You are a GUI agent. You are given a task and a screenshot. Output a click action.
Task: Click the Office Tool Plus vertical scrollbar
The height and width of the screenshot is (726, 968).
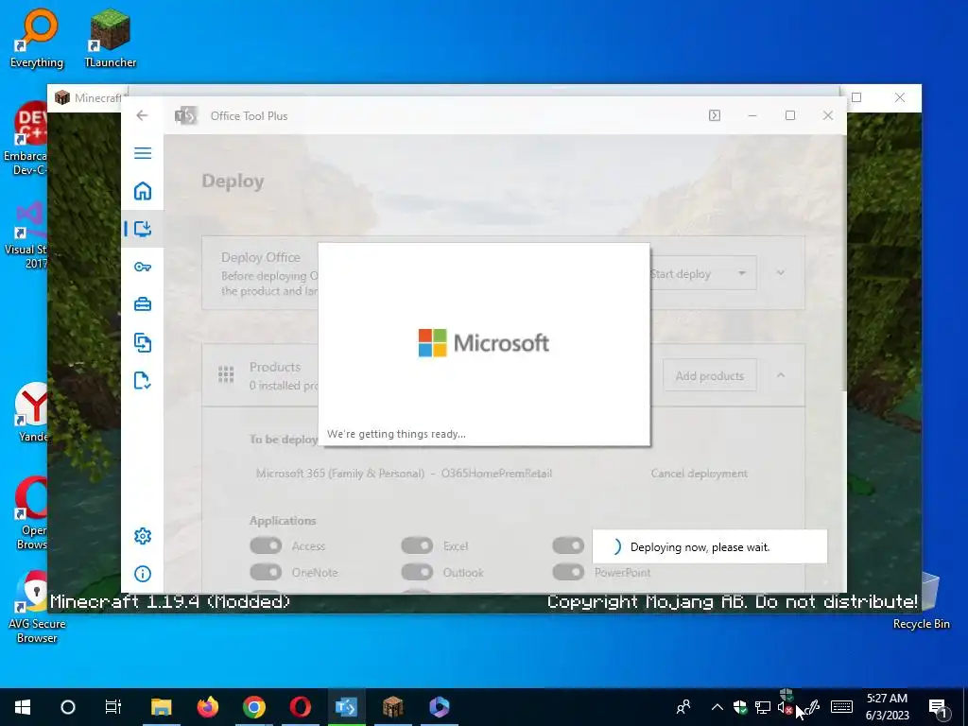point(843,263)
